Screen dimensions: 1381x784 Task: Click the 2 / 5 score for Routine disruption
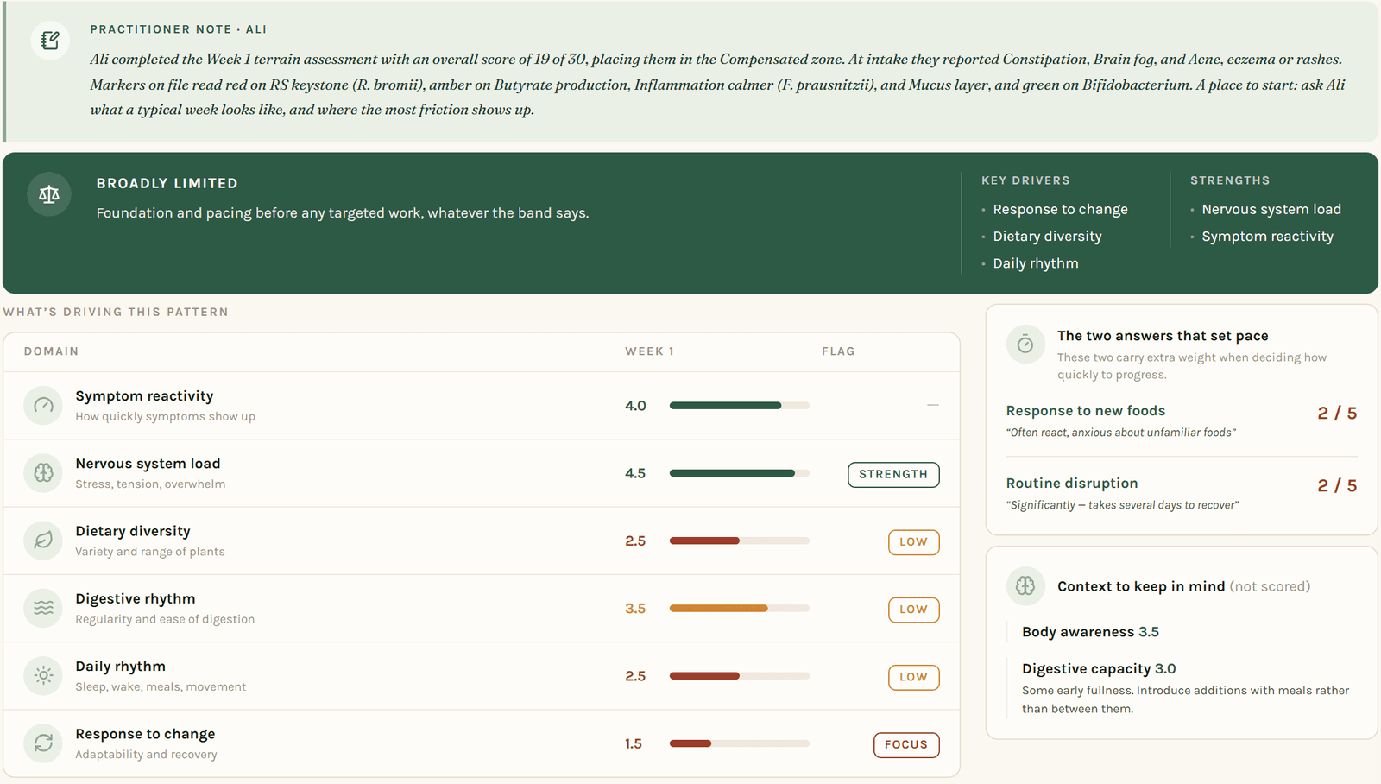pos(1337,486)
